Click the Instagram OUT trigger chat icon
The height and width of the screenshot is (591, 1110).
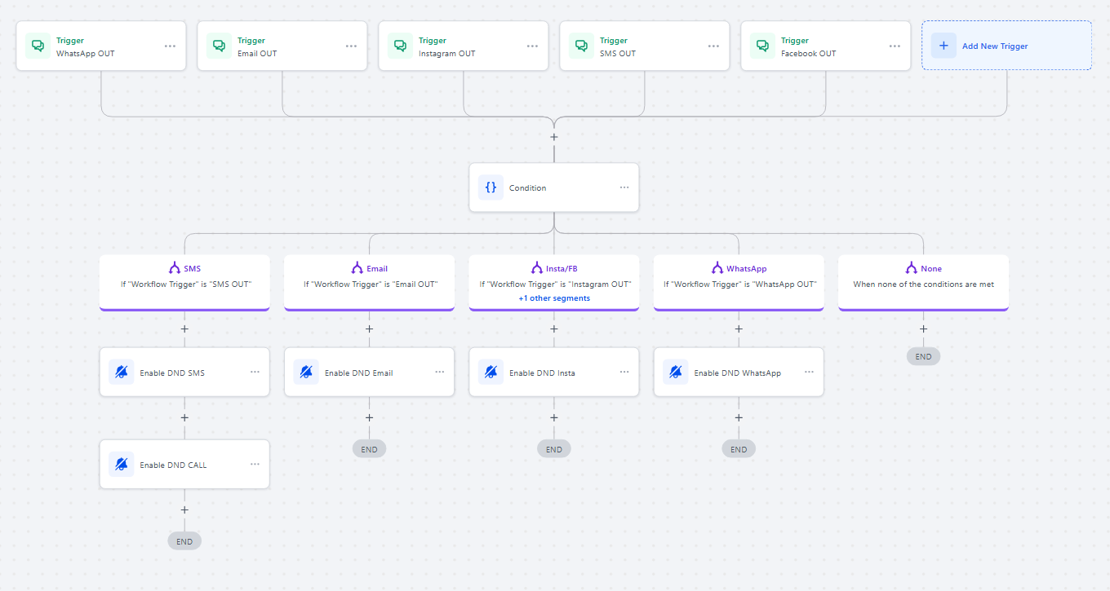(x=400, y=46)
